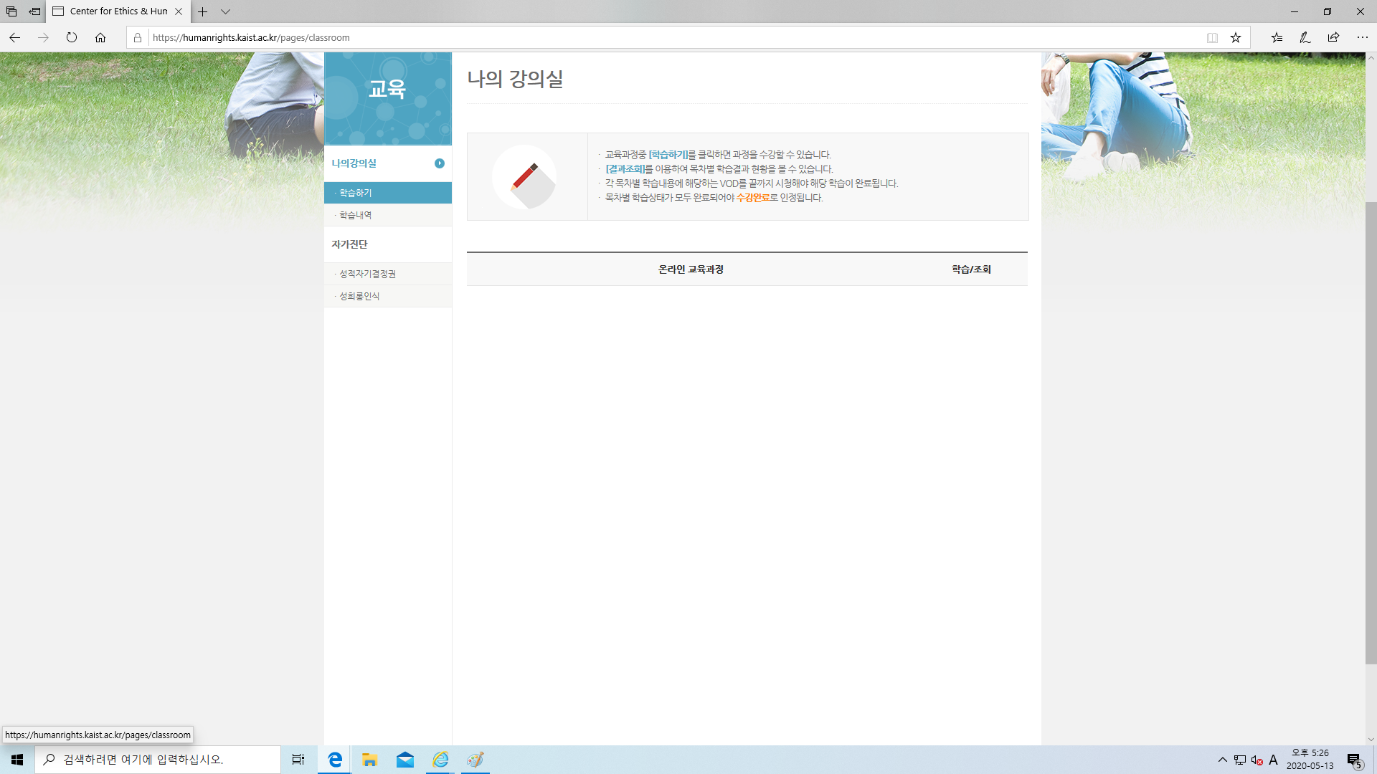Open Internet Explorer from taskbar
Viewport: 1377px width, 774px height.
click(440, 760)
